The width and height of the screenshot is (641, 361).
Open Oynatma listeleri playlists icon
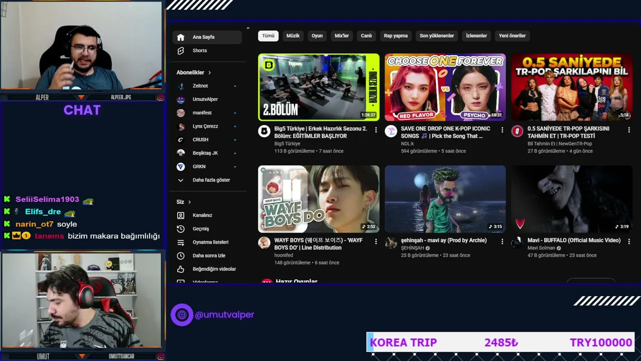181,242
